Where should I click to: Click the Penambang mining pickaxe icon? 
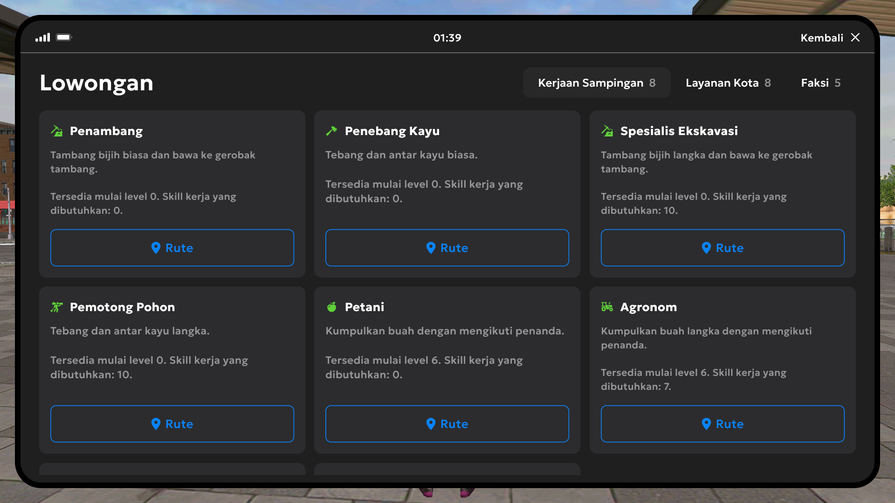pos(57,131)
